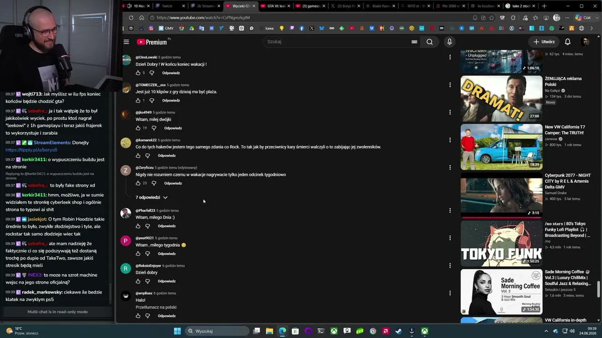Open options menu for @komarek22 comment
The width and height of the screenshot is (602, 338).
tap(450, 140)
